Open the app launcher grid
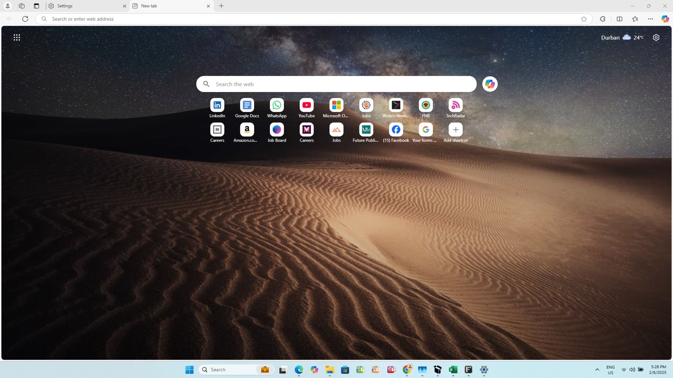The width and height of the screenshot is (673, 378). pyautogui.click(x=17, y=37)
